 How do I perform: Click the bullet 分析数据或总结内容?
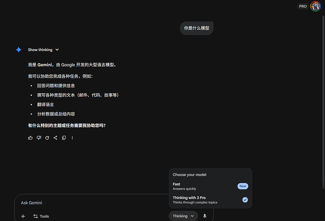[x=56, y=114]
